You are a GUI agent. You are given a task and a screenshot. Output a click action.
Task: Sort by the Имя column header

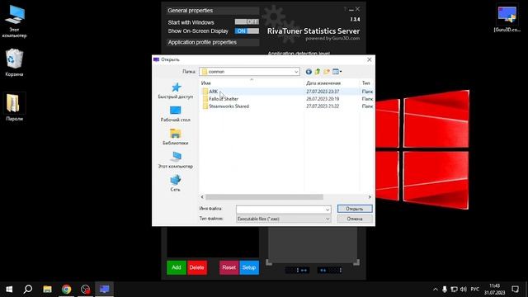206,83
